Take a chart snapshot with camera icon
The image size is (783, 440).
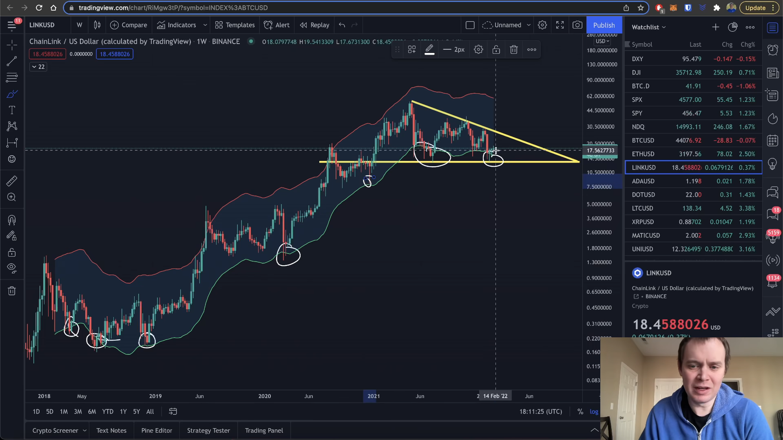click(x=577, y=25)
